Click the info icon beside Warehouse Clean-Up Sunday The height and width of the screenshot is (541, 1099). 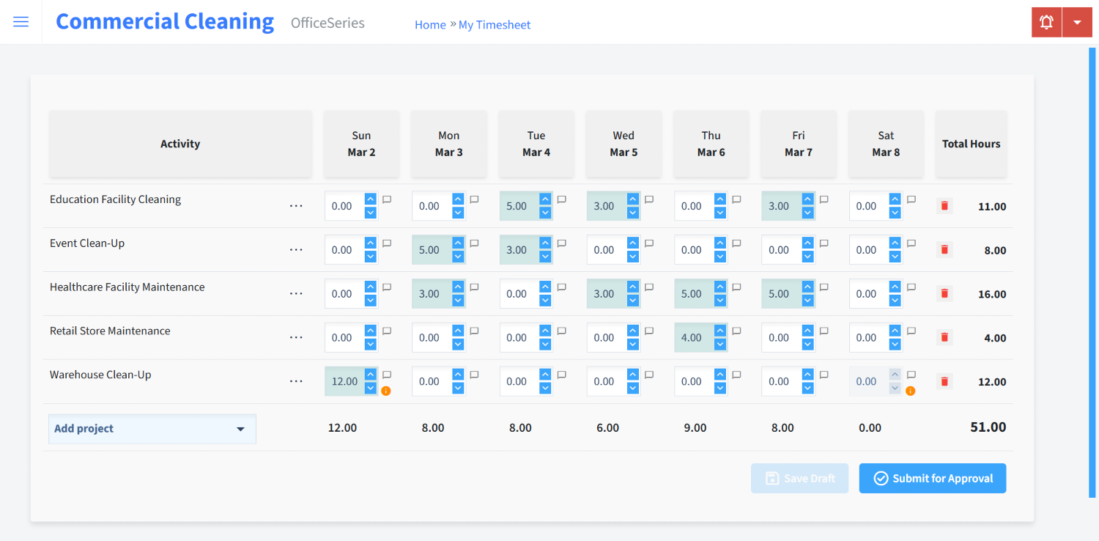coord(387,391)
